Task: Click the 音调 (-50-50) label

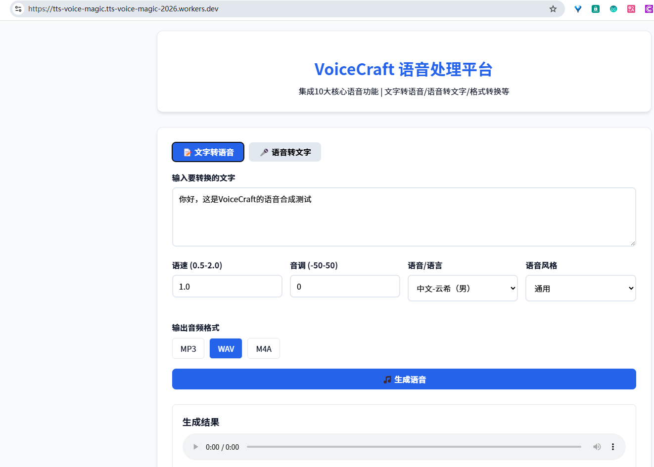Action: (314, 265)
